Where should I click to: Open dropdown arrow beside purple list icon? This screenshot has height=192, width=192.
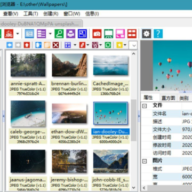coord(50,34)
